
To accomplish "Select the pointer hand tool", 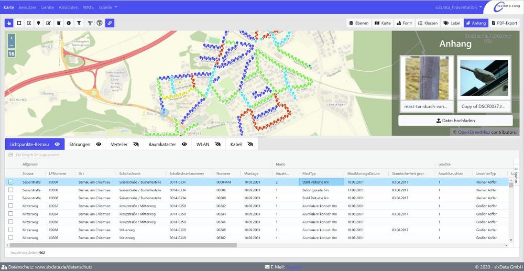I will (x=9, y=23).
